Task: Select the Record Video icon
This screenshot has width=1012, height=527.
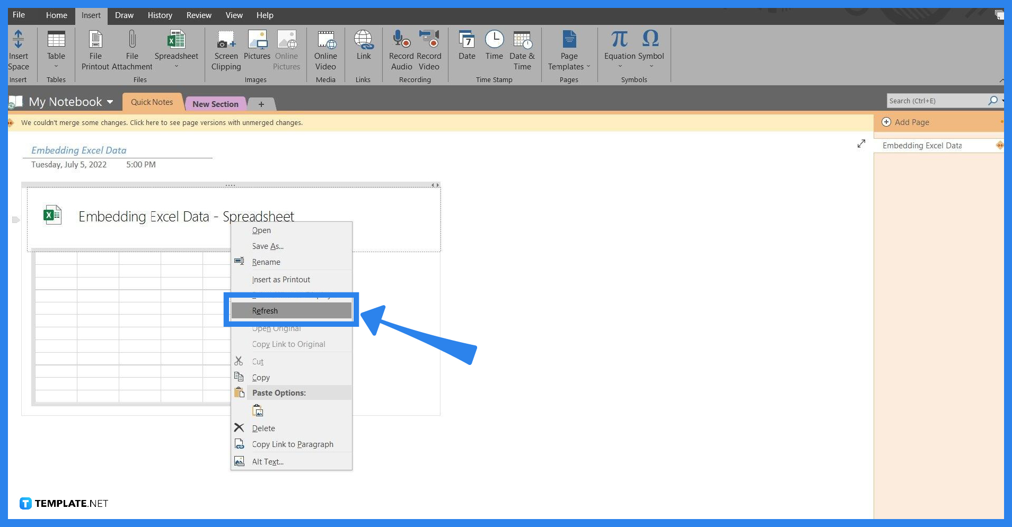Action: pyautogui.click(x=429, y=48)
